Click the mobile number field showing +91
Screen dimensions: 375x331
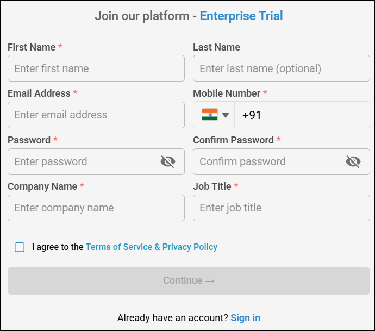coord(302,115)
